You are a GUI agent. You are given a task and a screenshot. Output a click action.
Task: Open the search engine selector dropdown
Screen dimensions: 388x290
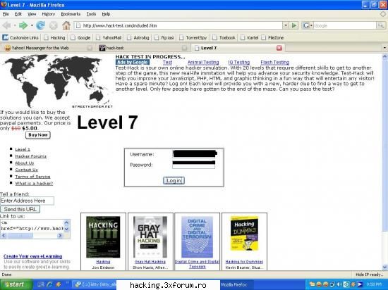(x=308, y=25)
